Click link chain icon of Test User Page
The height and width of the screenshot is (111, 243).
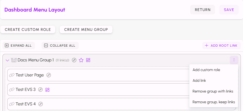tap(12, 75)
